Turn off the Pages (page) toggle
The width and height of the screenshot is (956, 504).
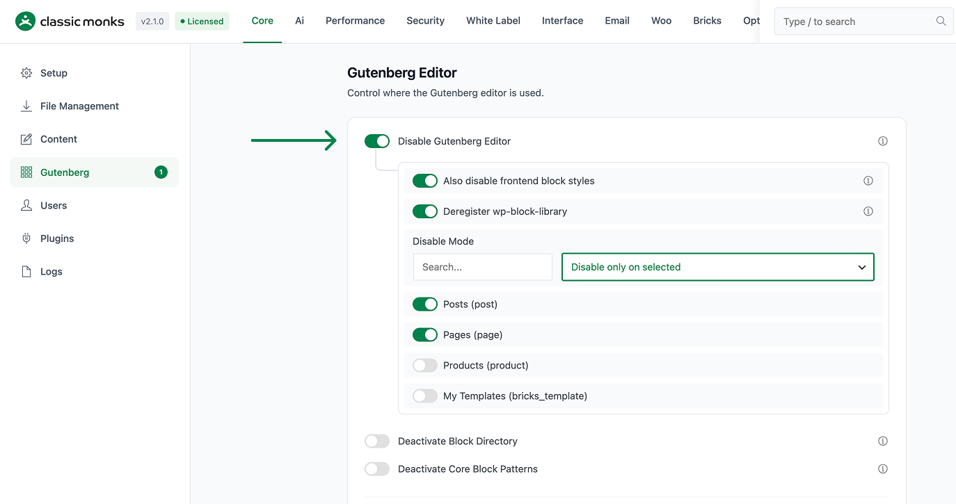[425, 335]
